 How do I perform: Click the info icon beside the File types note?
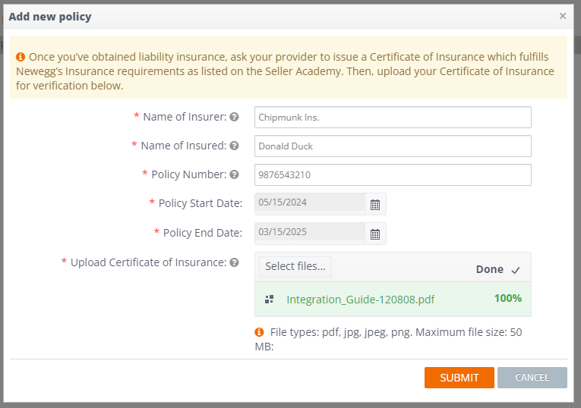click(259, 332)
